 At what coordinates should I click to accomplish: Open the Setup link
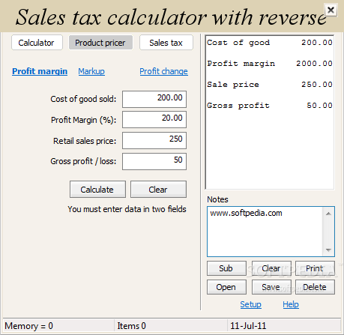250,304
